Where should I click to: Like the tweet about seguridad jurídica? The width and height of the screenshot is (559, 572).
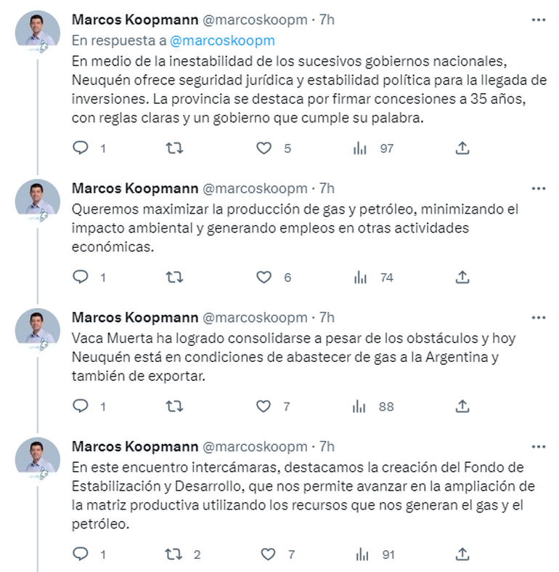(266, 148)
